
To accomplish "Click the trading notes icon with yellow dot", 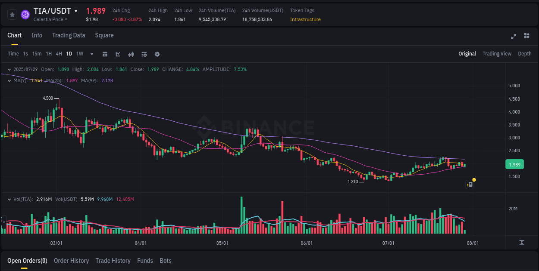I will click(x=470, y=184).
